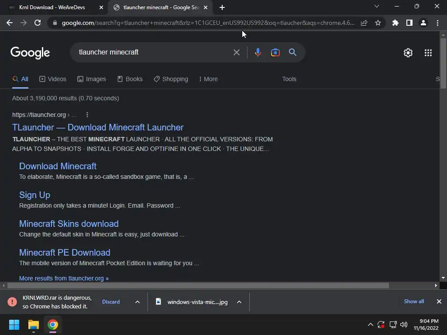Open options for tlauncher.org result
Screen dimensions: 447x335
click(87, 115)
